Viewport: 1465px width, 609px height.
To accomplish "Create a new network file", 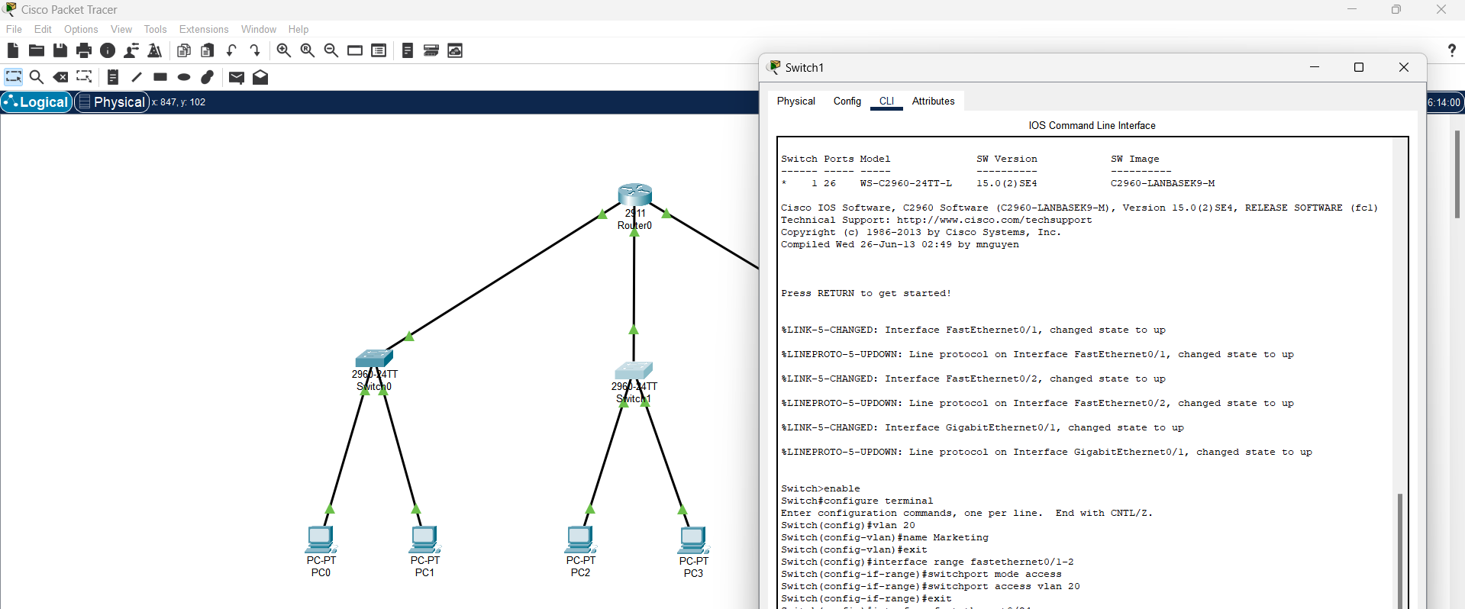I will tap(12, 50).
